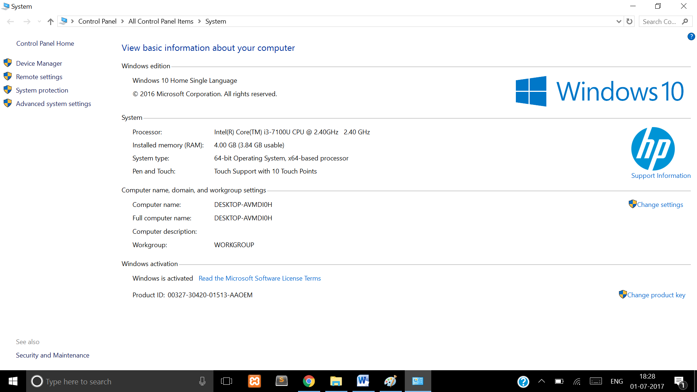Open Google Chrome from taskbar

(x=309, y=381)
